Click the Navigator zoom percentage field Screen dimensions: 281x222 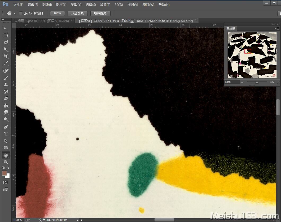231,82
